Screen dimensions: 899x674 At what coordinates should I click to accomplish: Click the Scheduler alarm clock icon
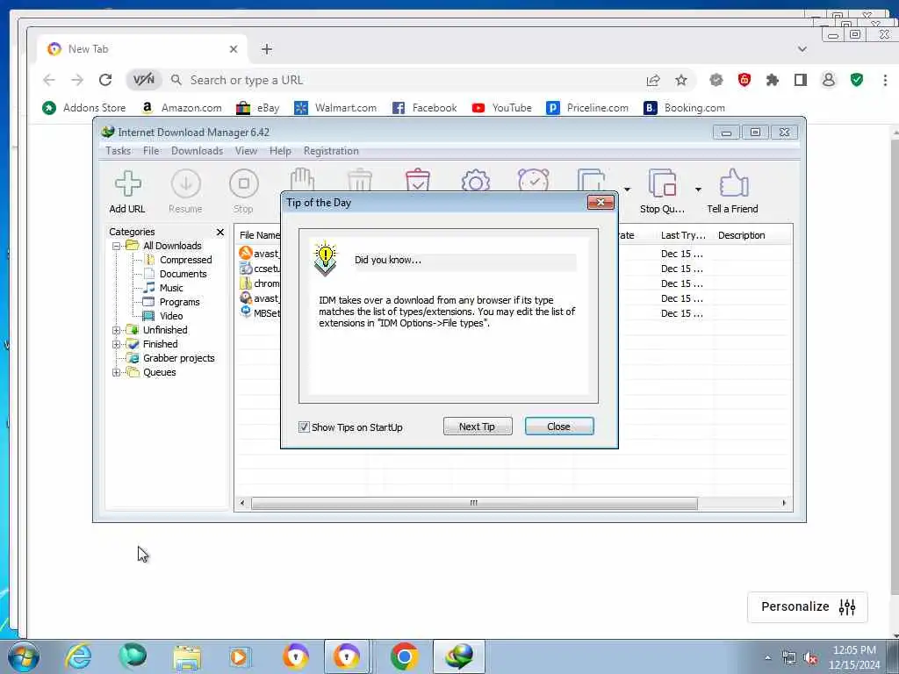click(x=533, y=180)
